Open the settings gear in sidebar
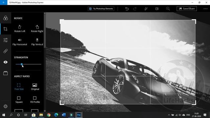The image size is (210, 118). [x=6, y=106]
